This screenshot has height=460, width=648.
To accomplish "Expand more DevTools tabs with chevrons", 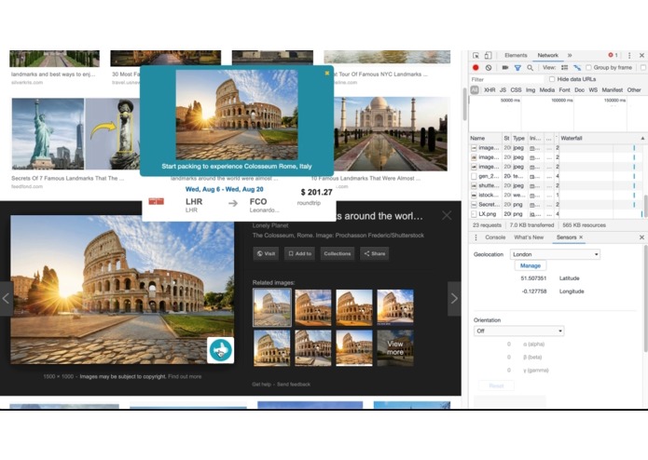I will [570, 55].
